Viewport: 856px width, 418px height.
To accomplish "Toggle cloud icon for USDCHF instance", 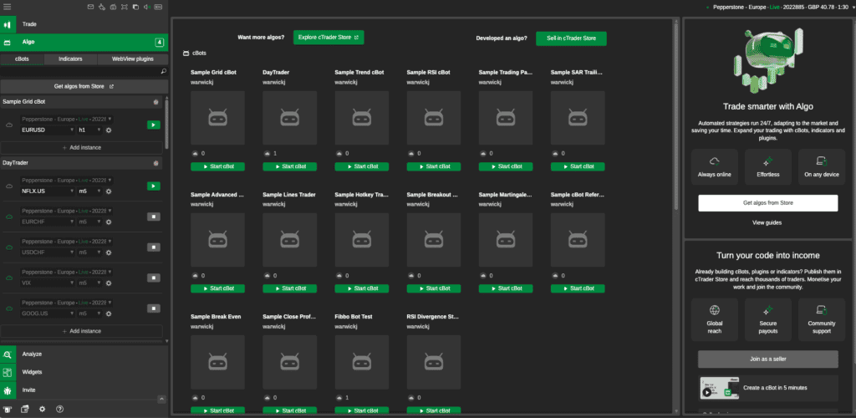I will point(9,247).
